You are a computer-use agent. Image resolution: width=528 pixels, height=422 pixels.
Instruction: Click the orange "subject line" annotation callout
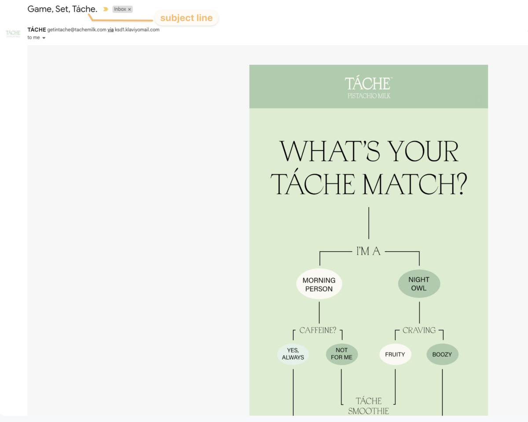tap(187, 18)
